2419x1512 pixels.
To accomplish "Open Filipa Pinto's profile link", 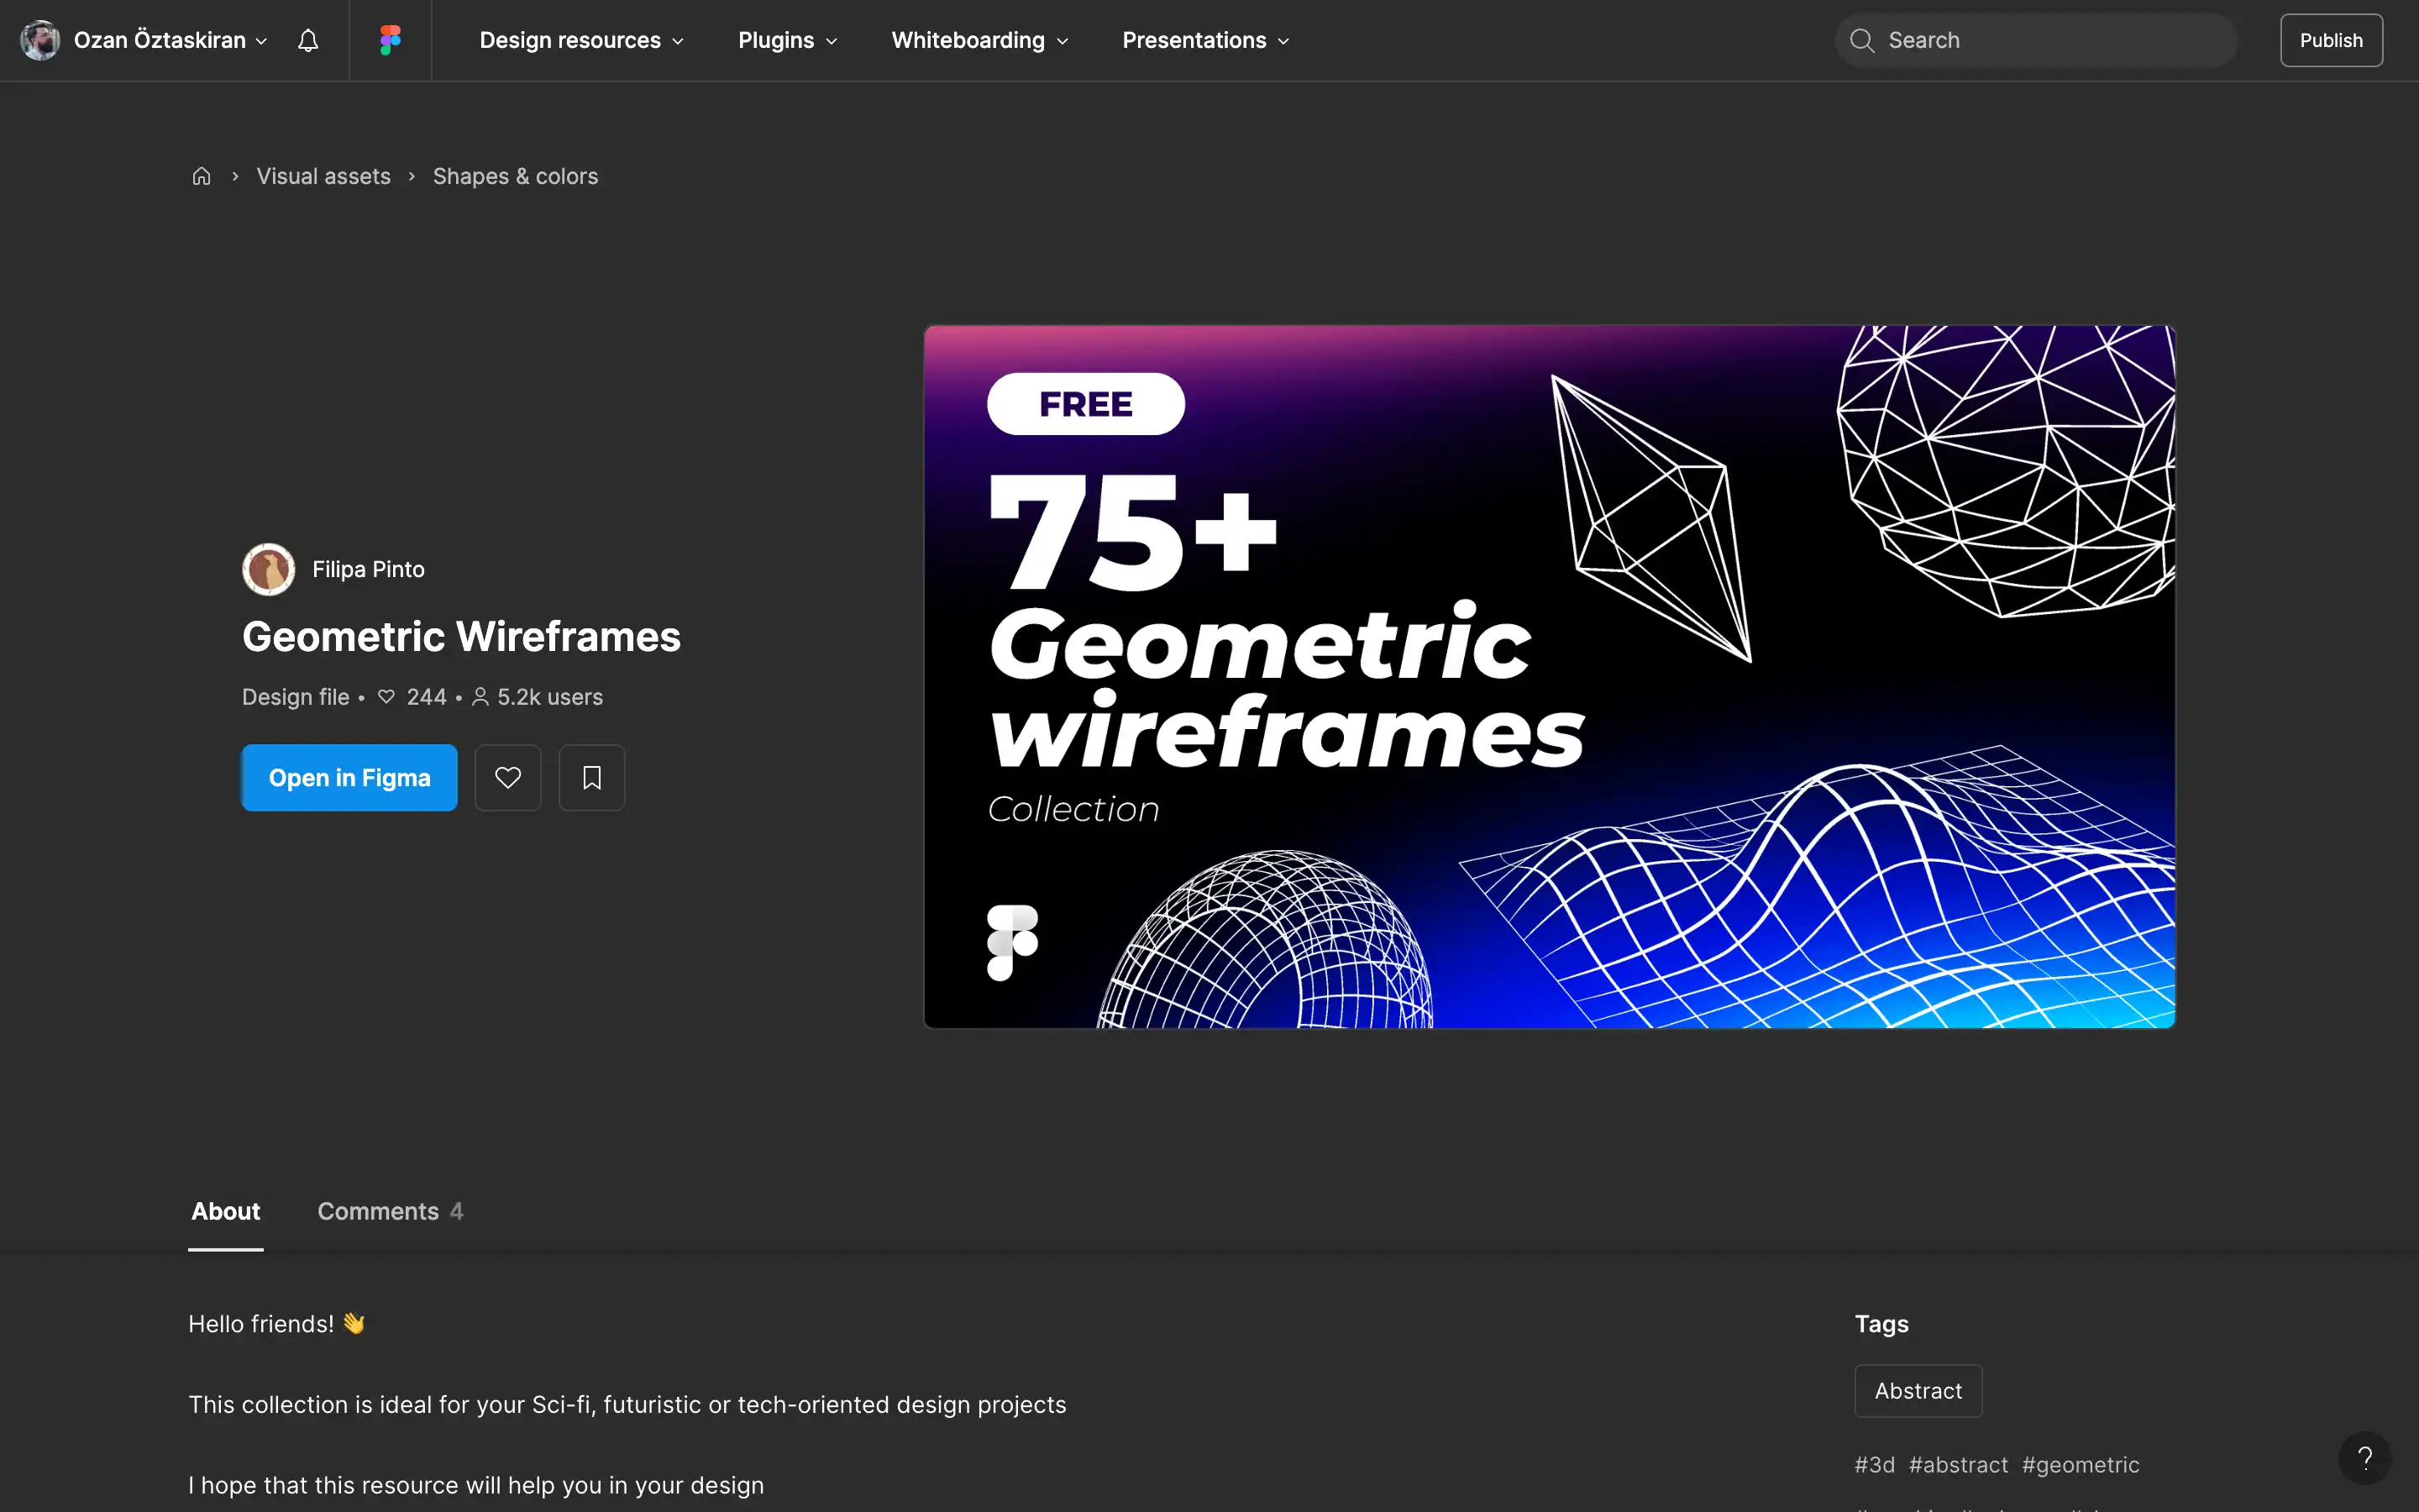I will (368, 569).
